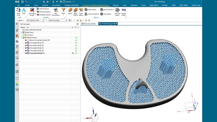Screen dimensions: 217x122
Task: Switch to the Discovery Center tab
Action: pyautogui.click(x=88, y=24)
